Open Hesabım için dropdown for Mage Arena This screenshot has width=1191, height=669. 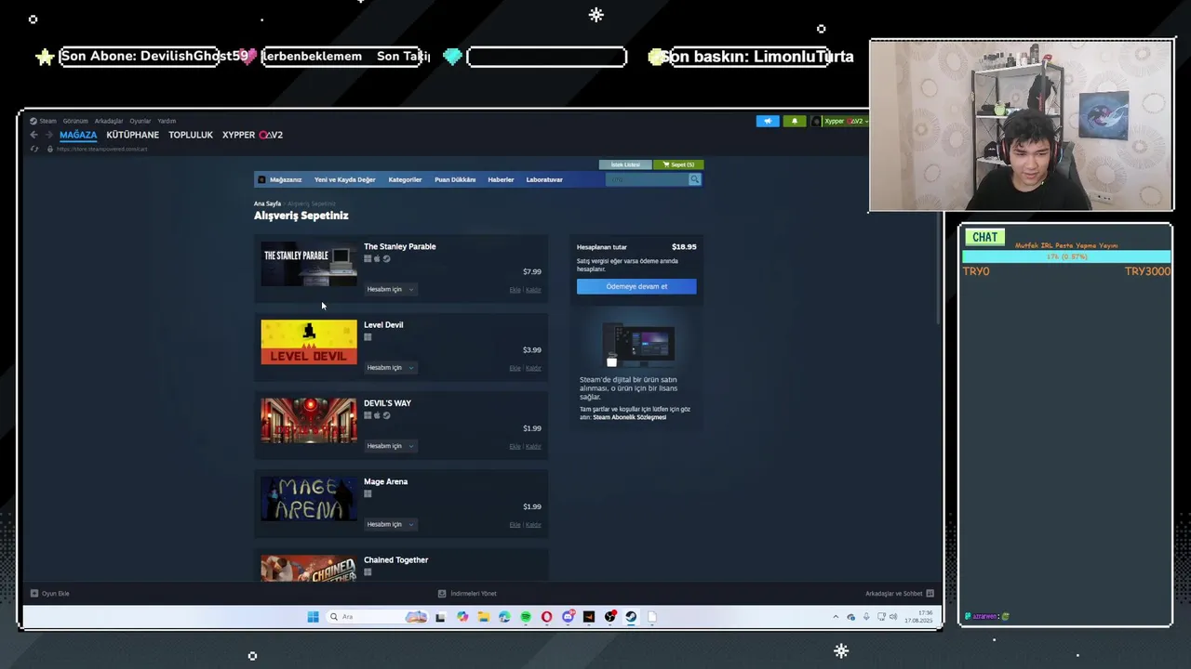(x=390, y=524)
